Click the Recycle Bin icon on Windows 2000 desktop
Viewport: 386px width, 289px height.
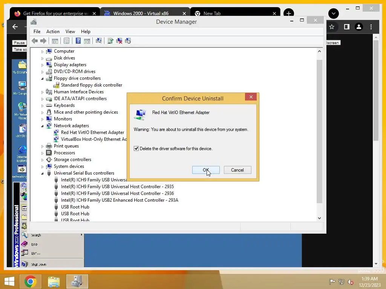coord(22,129)
